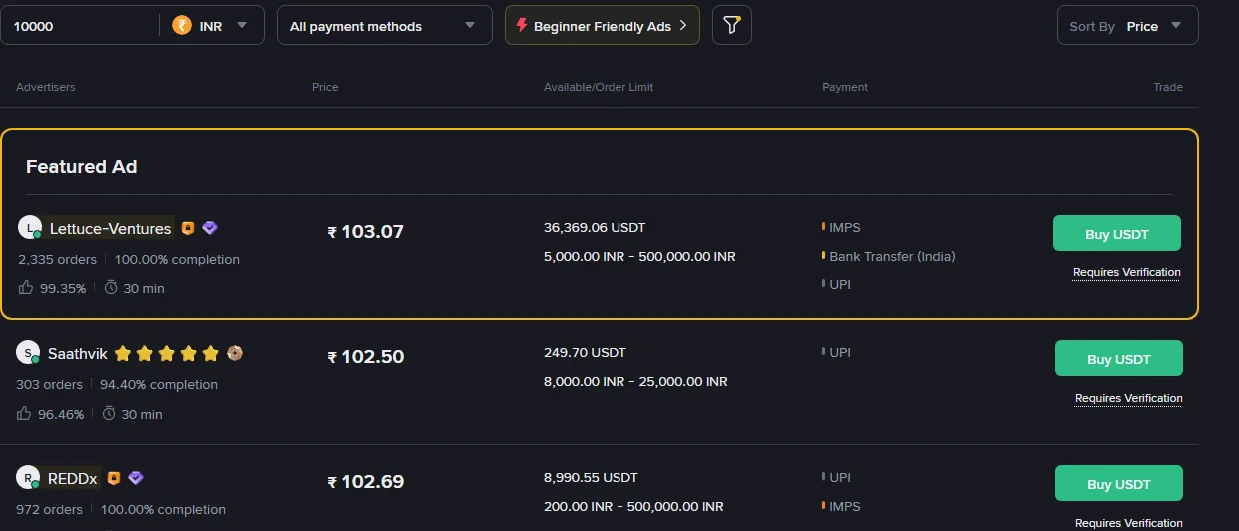
Task: Open Beginner Friendly Ads filter
Action: (603, 26)
